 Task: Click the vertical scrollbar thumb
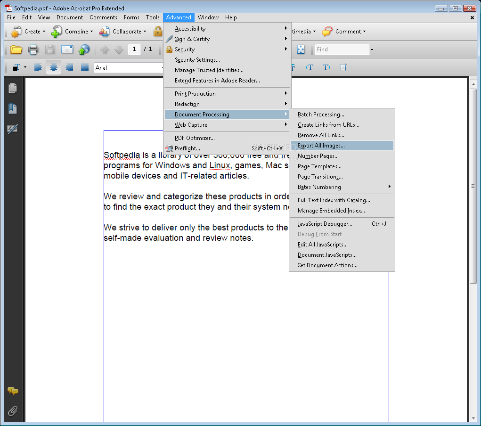(x=473, y=186)
